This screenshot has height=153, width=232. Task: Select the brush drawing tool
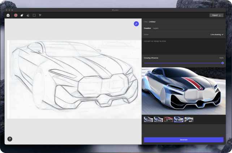pyautogui.click(x=22, y=15)
